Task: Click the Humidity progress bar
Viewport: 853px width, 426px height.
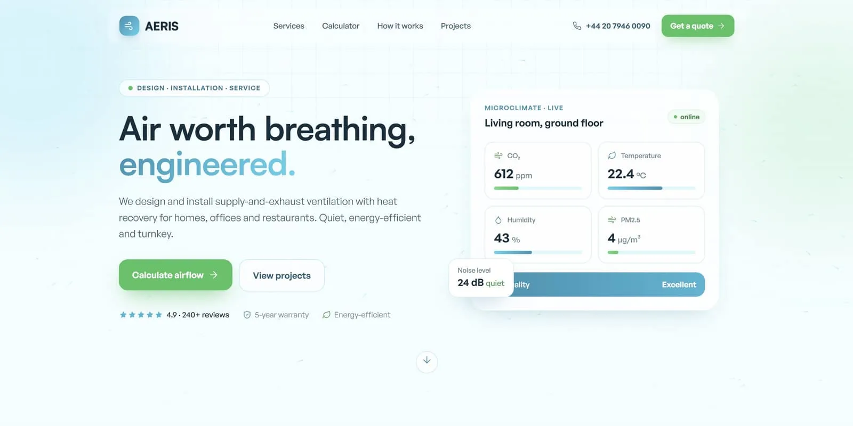Action: click(538, 252)
